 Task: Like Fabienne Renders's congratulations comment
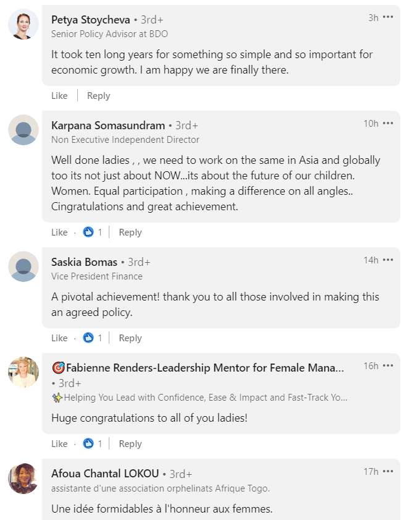pos(59,444)
